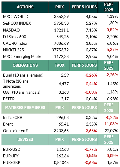Click the EUR/USD price 1,1163

[x=63, y=149]
